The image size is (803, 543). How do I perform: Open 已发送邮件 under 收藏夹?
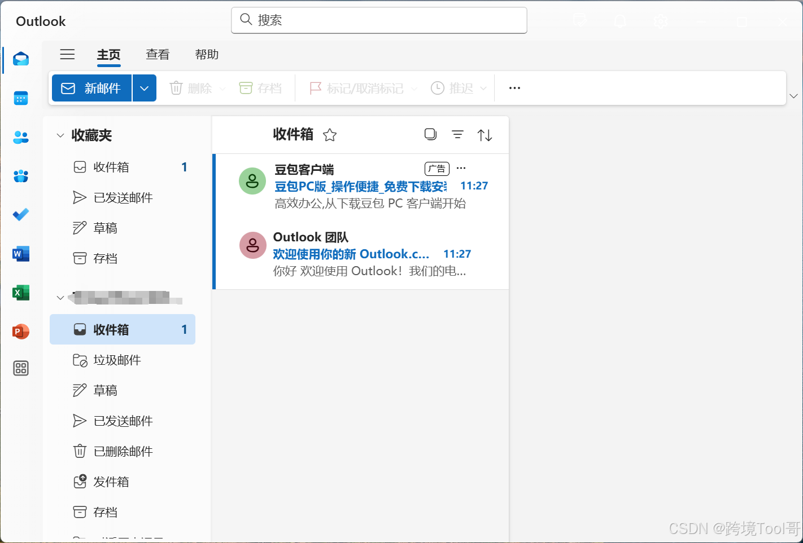(x=123, y=197)
